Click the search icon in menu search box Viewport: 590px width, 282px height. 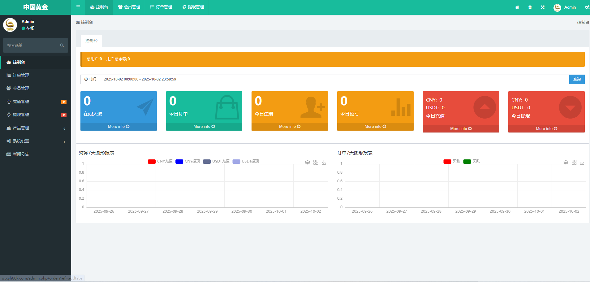tap(62, 46)
